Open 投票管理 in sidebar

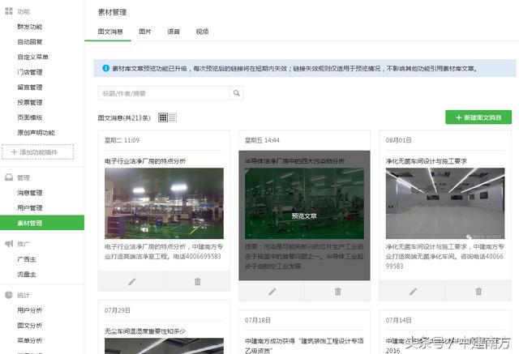[30, 102]
